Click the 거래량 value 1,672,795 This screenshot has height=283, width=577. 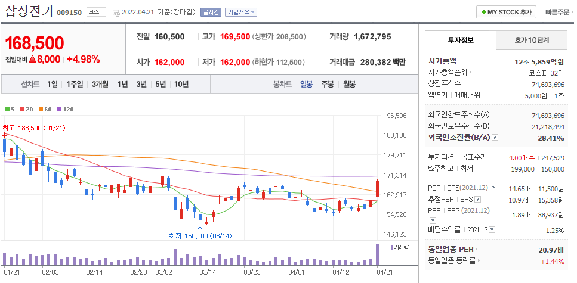(372, 36)
